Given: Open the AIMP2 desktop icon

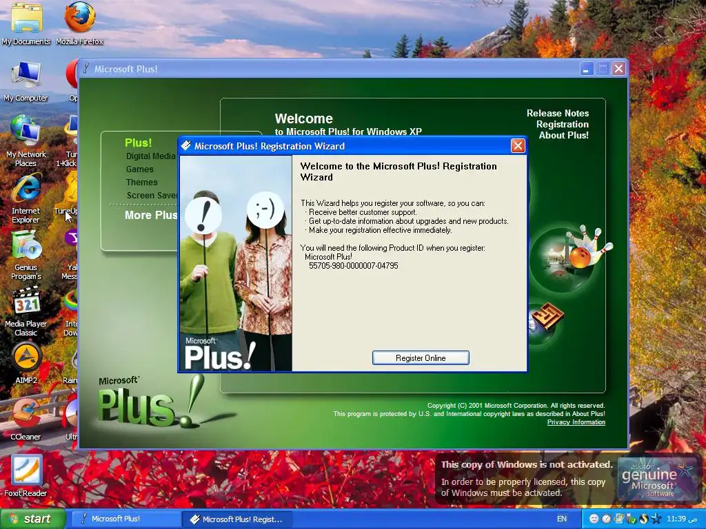Looking at the screenshot, I should (x=26, y=364).
